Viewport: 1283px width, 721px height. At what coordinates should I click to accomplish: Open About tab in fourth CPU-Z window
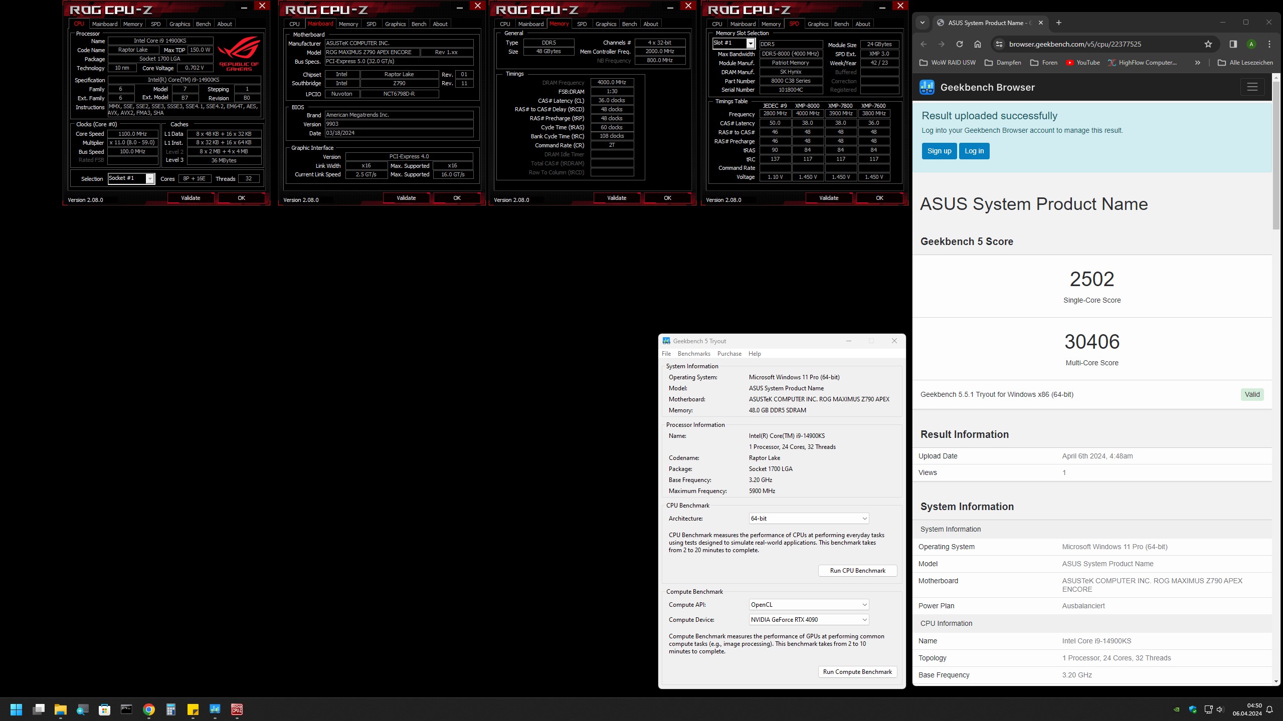point(862,24)
